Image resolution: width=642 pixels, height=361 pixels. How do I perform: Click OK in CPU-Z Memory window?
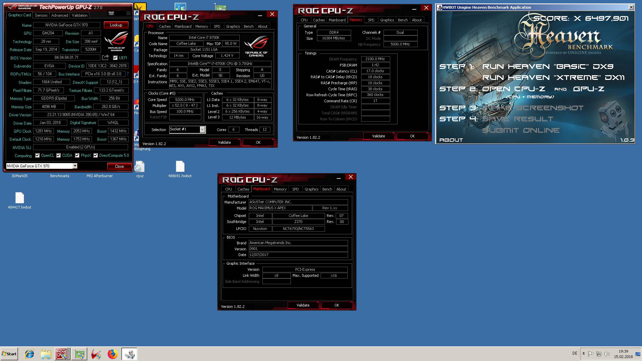(x=412, y=136)
